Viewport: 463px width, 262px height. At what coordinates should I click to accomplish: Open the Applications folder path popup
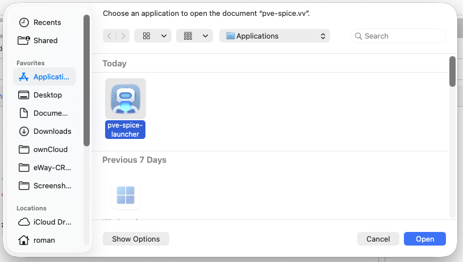[275, 36]
